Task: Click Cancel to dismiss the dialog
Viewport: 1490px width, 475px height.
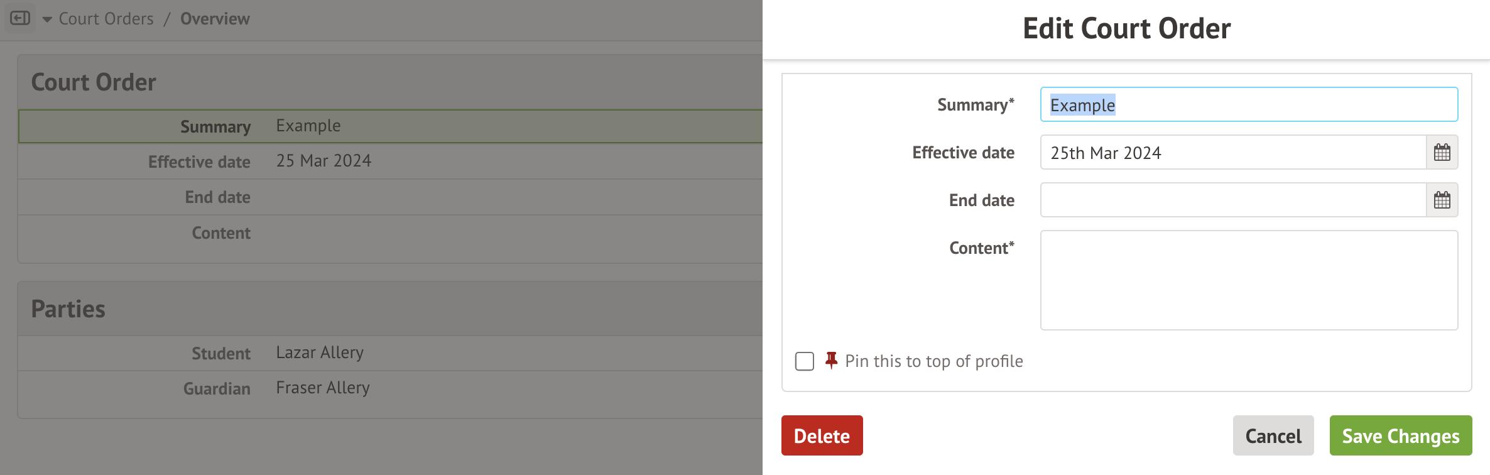Action: 1273,435
